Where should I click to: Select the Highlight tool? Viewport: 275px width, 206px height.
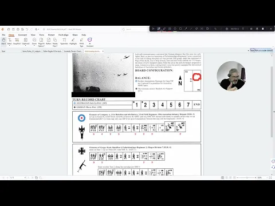(x=73, y=41)
